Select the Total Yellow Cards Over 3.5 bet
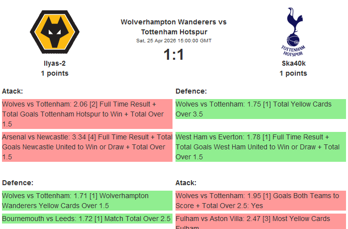This screenshot has height=229, width=348. pos(261,109)
